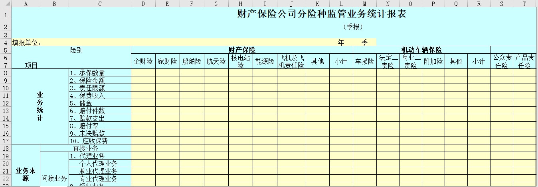Select column D header
Viewport: 538px width, 187px height.
(x=143, y=4)
